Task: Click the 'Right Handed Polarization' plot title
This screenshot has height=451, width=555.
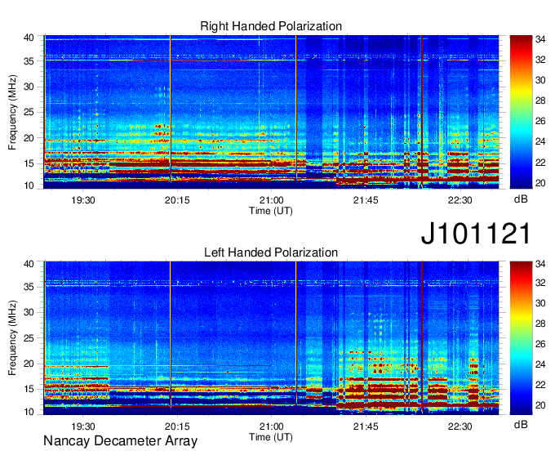Action: coord(271,26)
